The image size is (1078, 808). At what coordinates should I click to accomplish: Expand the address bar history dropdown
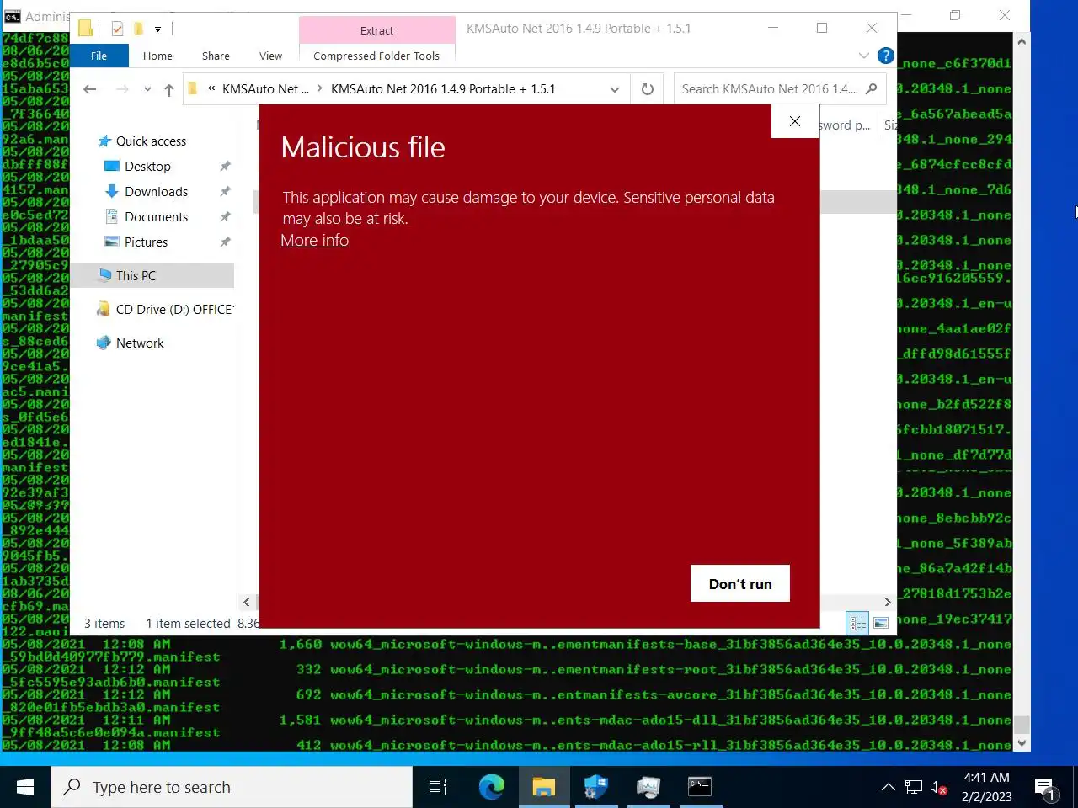(x=615, y=89)
